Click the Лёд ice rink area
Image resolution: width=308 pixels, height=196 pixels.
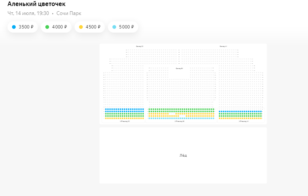pyautogui.click(x=183, y=156)
